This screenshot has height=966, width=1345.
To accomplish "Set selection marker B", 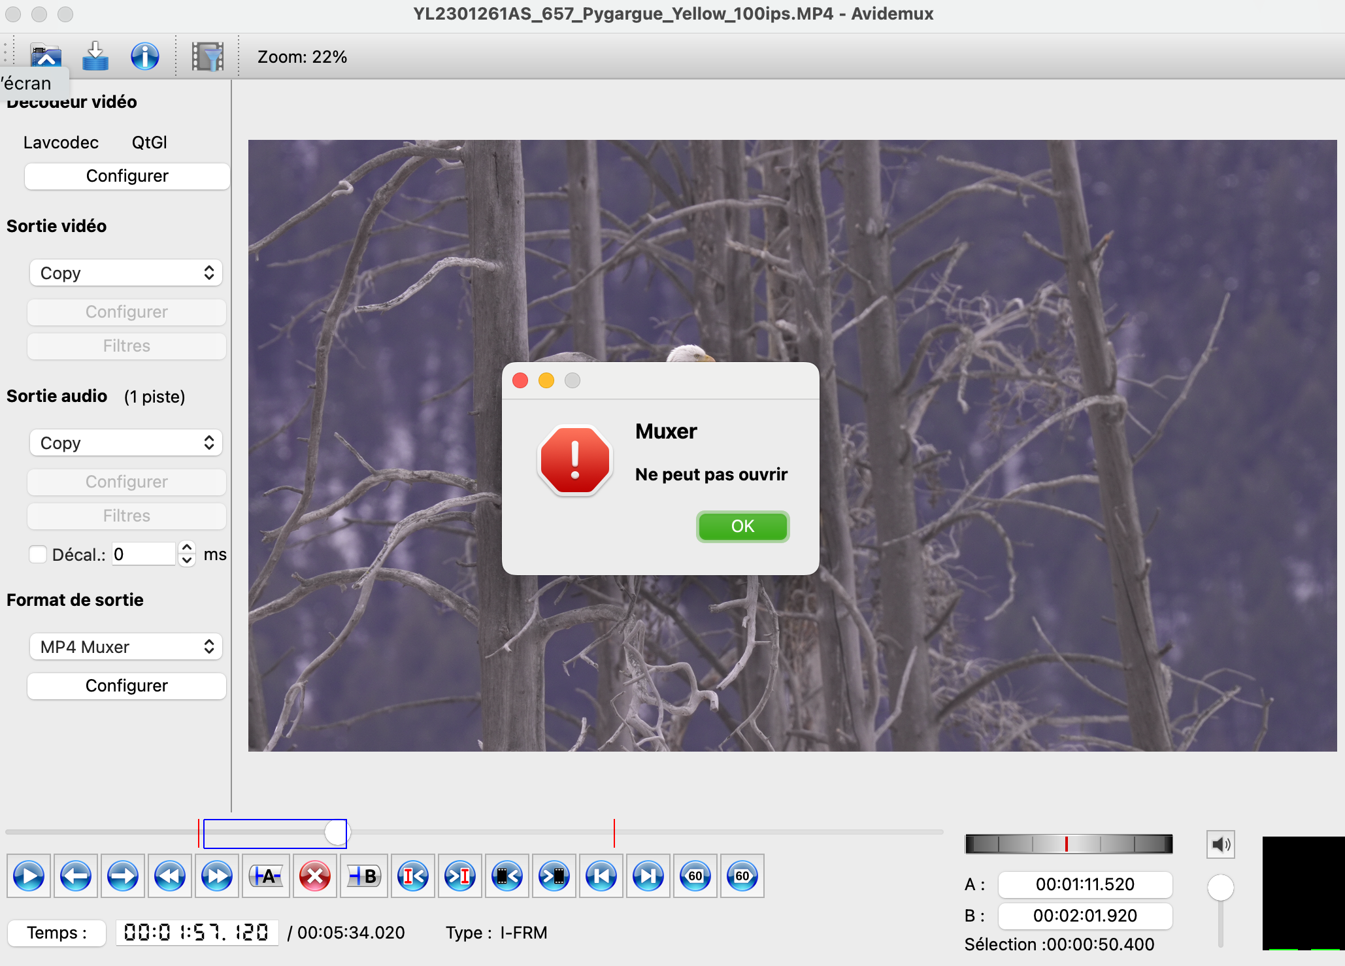I will point(364,876).
